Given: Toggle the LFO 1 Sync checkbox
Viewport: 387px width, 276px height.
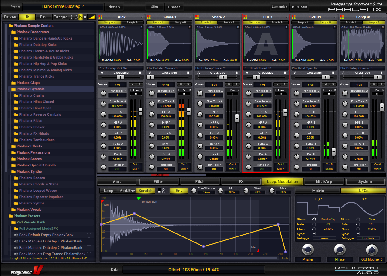Looking at the screenshot, I should [x=314, y=234].
